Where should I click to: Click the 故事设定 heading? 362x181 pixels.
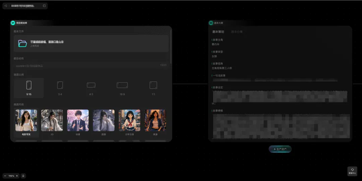tap(218, 88)
